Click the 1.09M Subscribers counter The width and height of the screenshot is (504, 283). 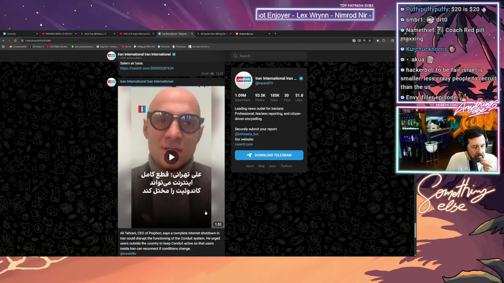(243, 97)
